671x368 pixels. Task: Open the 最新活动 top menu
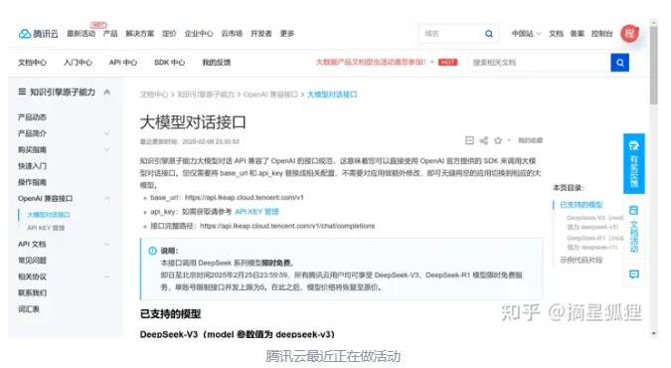point(81,34)
